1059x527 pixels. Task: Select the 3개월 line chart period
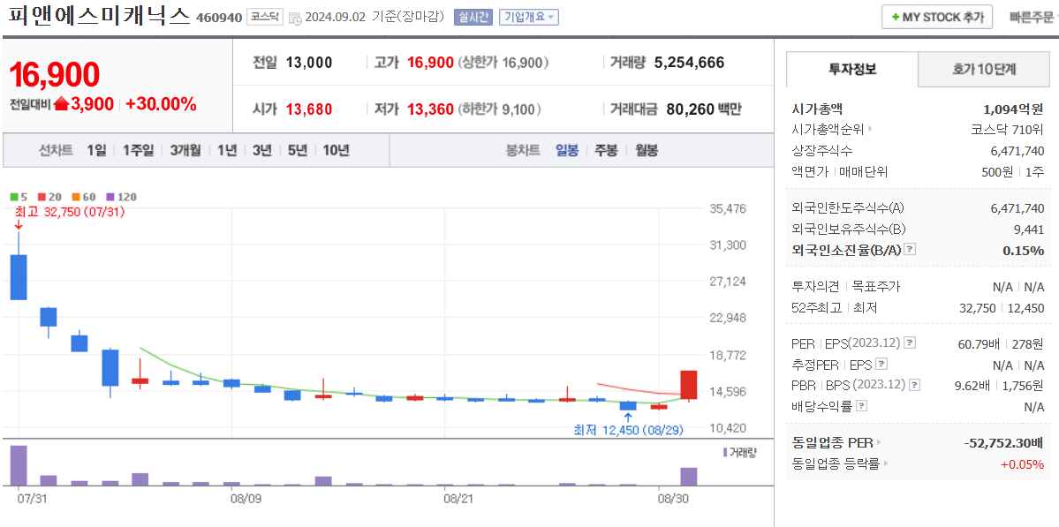click(x=185, y=150)
